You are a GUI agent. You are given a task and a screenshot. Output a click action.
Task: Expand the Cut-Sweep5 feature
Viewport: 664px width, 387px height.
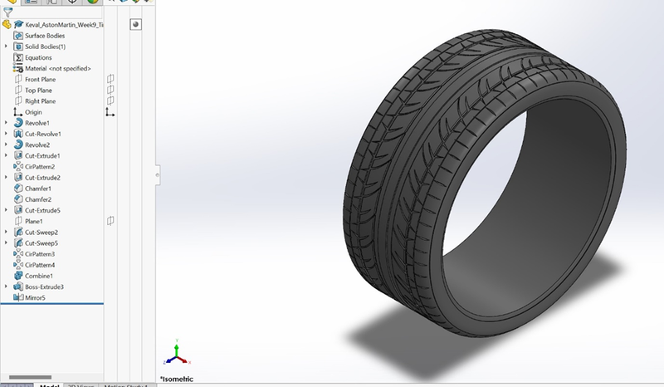pyautogui.click(x=6, y=242)
